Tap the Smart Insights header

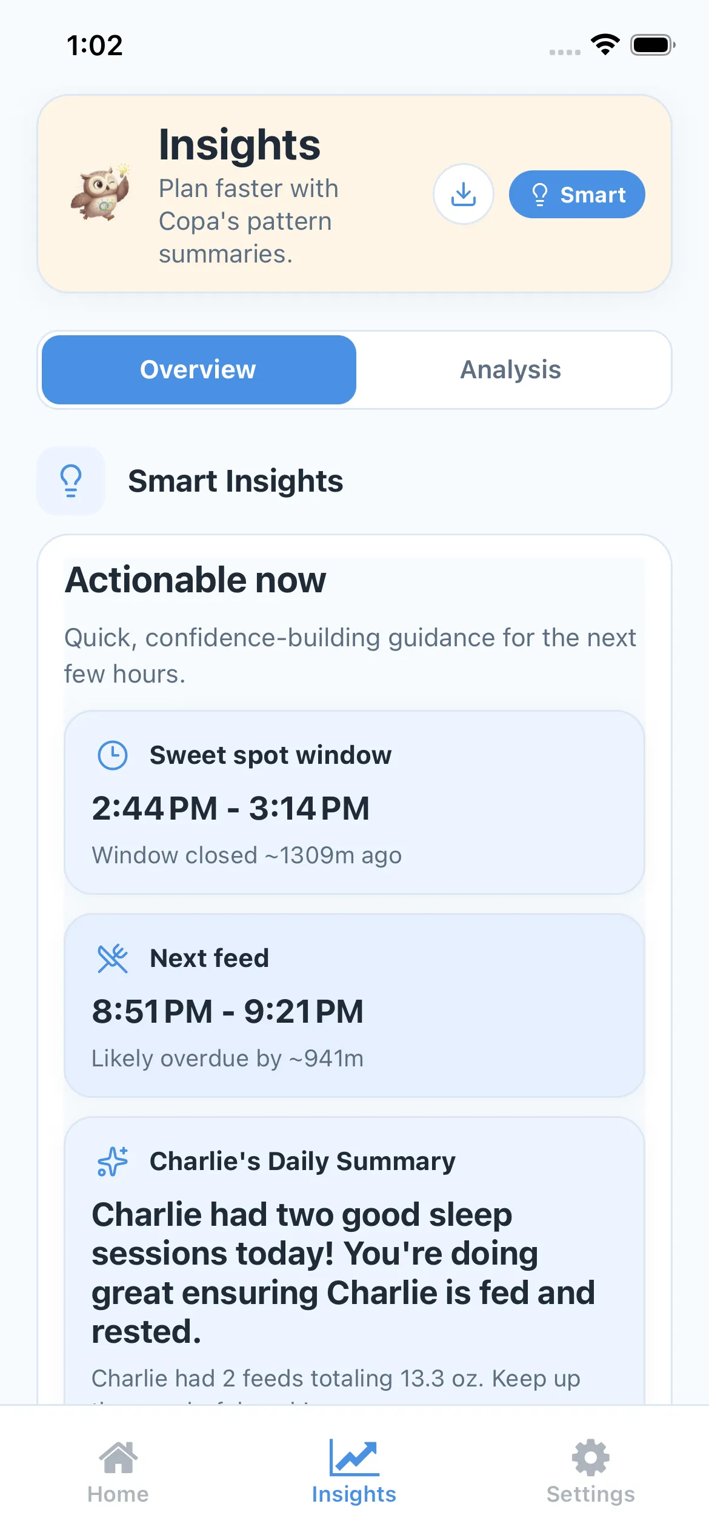[x=236, y=480]
